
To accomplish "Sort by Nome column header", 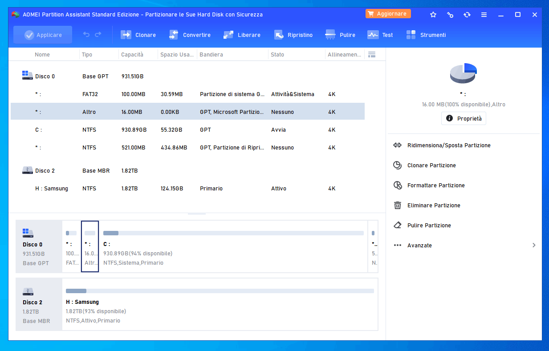I will pos(42,54).
